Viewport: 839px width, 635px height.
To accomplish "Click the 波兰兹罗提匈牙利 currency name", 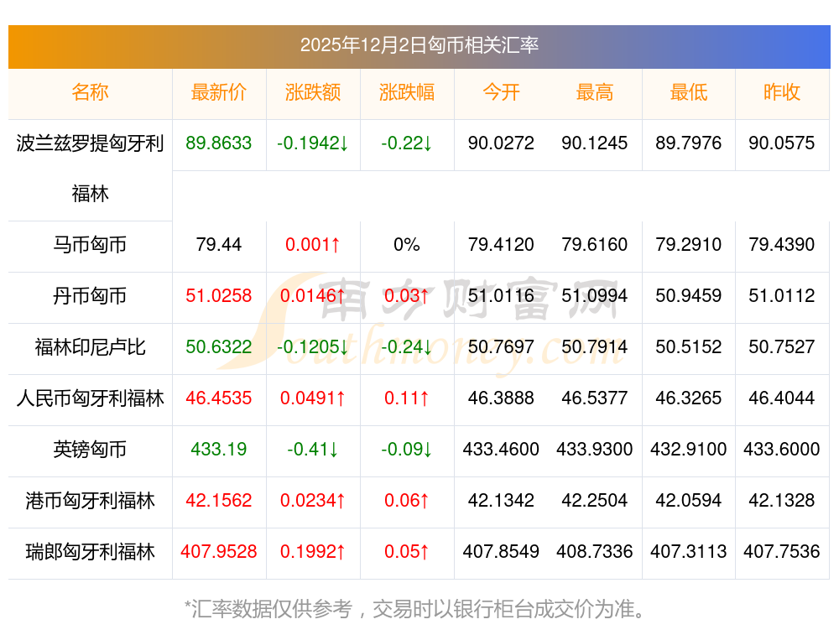I will tap(90, 143).
